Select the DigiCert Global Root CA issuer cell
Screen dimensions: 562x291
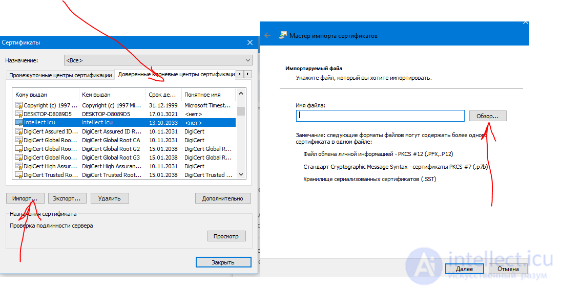111,140
